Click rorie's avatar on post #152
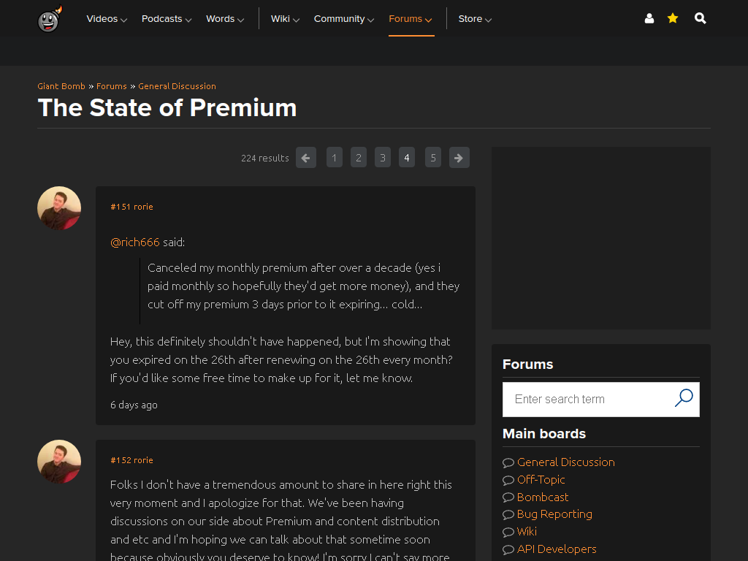Viewport: 748px width, 561px height. click(59, 462)
